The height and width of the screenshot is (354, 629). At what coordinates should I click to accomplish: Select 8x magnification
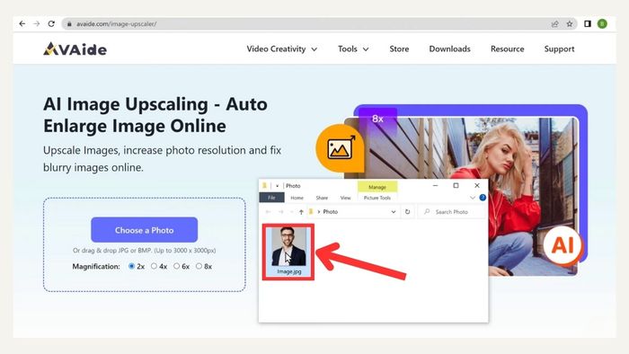point(199,266)
